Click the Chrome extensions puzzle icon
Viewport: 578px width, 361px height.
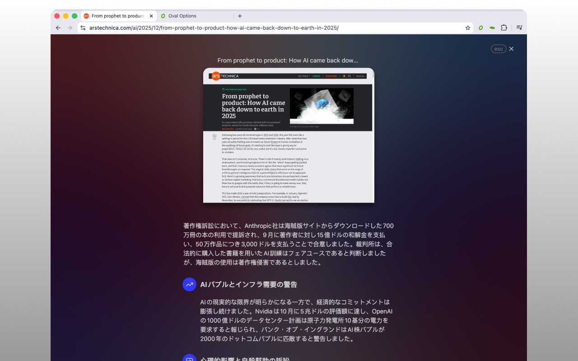click(x=504, y=28)
